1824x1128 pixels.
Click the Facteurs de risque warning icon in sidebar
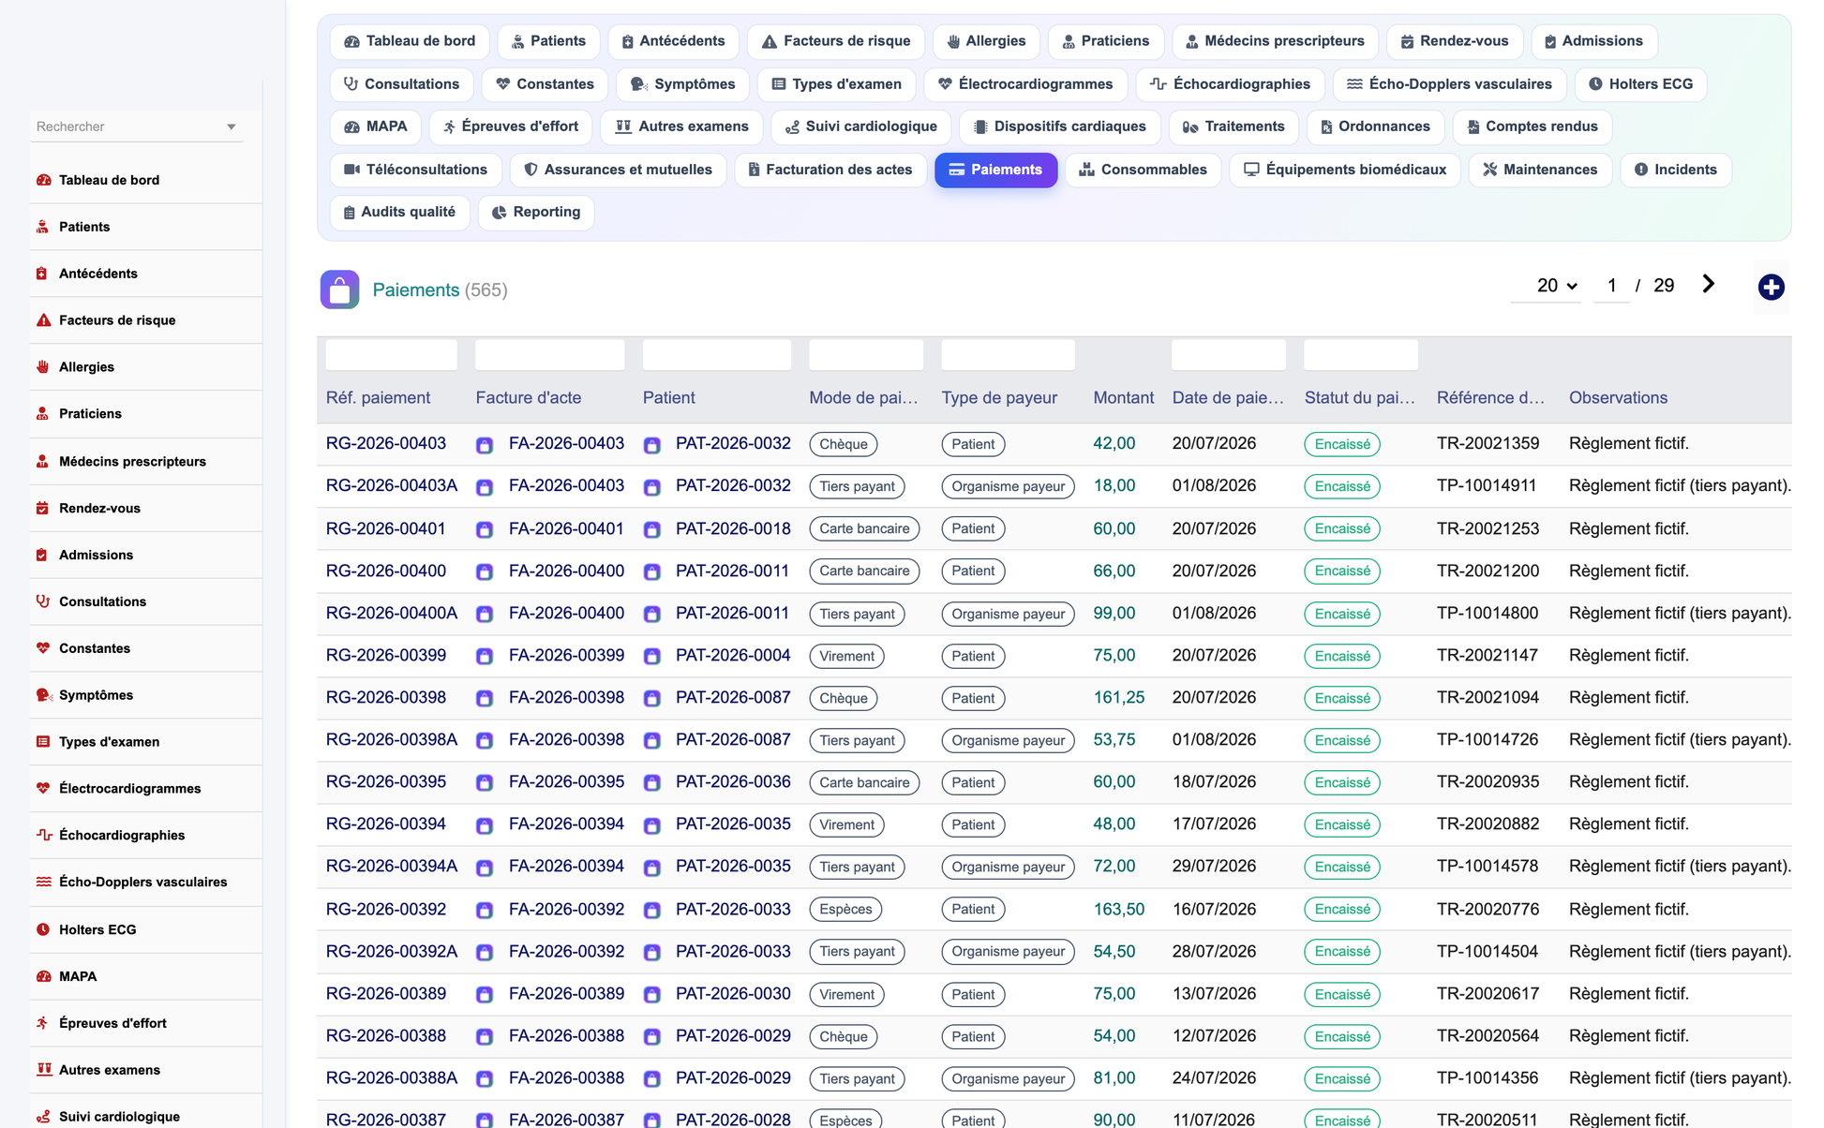pyautogui.click(x=43, y=320)
